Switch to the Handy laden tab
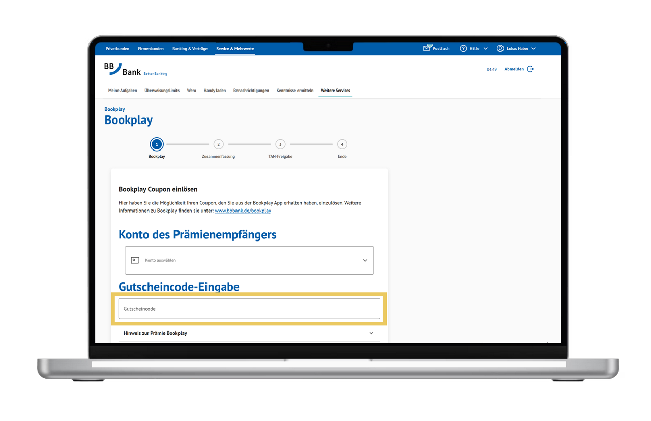This screenshot has width=651, height=421. (215, 91)
